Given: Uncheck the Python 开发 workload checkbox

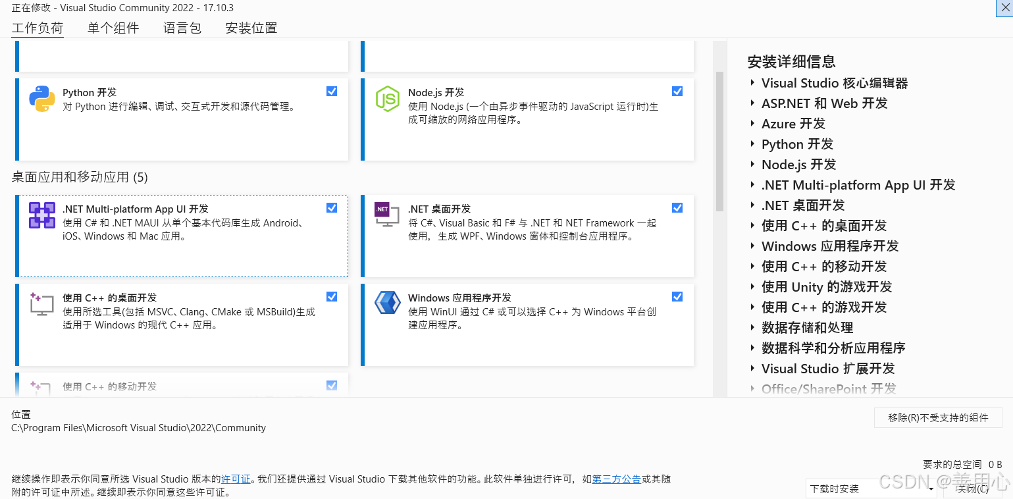Looking at the screenshot, I should tap(332, 92).
